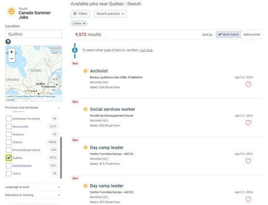Favourite the $15.75 Day camp leader job
This screenshot has width=268, height=205.
pos(248,161)
